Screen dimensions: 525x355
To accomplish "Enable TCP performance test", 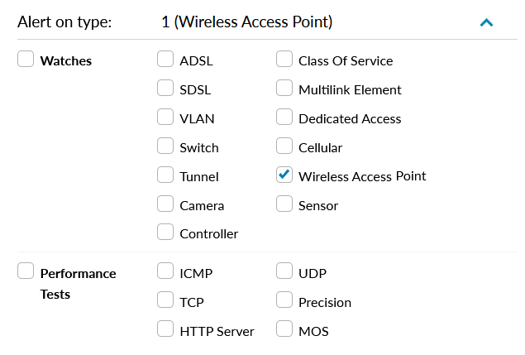I will click(x=165, y=301).
